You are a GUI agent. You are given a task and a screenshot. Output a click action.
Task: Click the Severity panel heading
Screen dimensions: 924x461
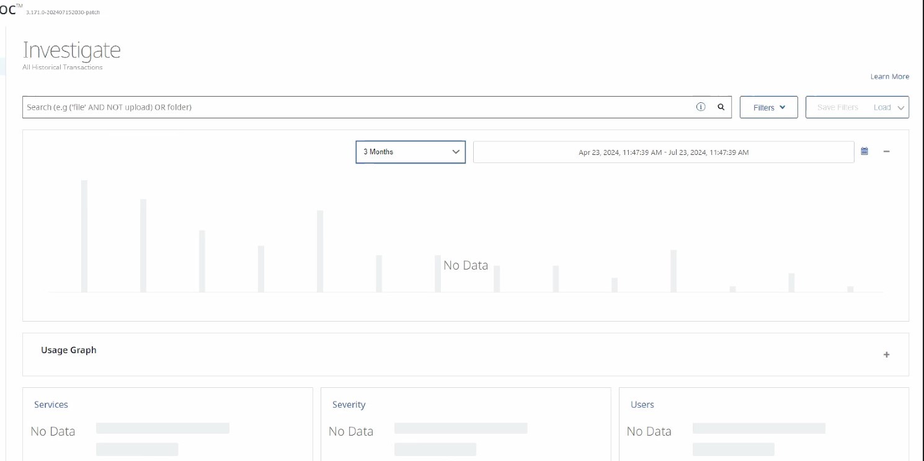point(349,405)
